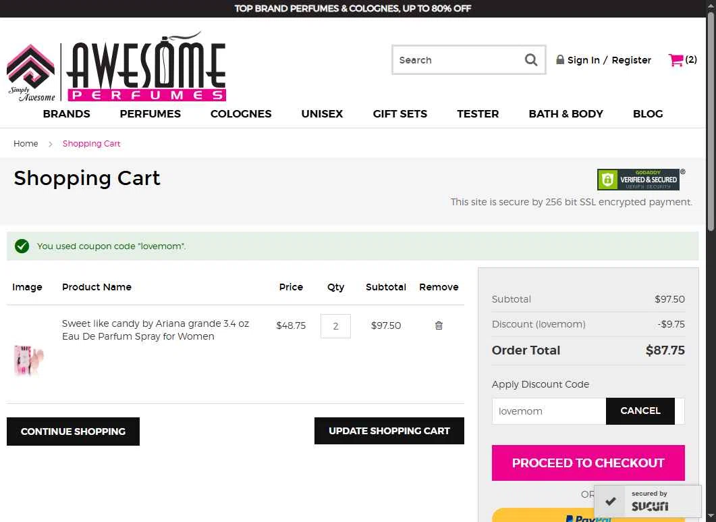The image size is (716, 522).
Task: Click the Apply Discount Code label
Action: (540, 384)
